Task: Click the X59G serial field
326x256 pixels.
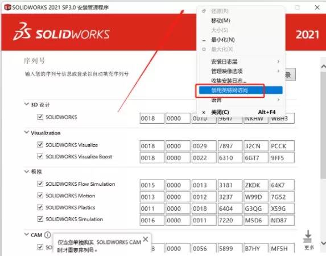Action: pyautogui.click(x=282, y=209)
